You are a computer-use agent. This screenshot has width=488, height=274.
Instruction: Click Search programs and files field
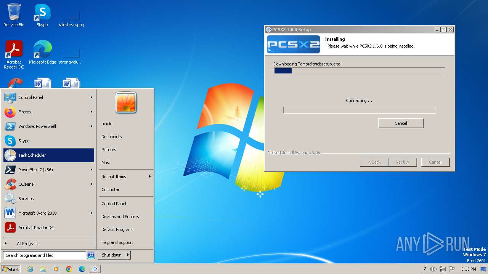45,255
